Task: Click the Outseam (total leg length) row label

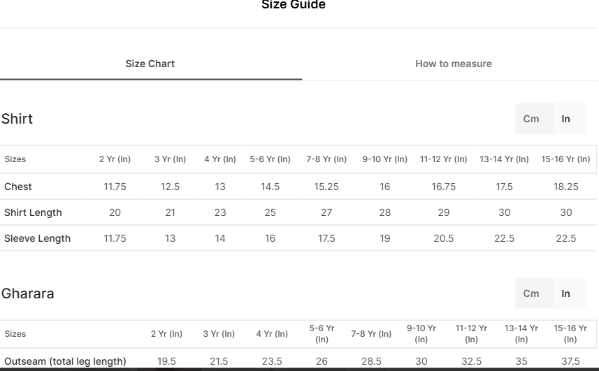Action: (x=65, y=361)
